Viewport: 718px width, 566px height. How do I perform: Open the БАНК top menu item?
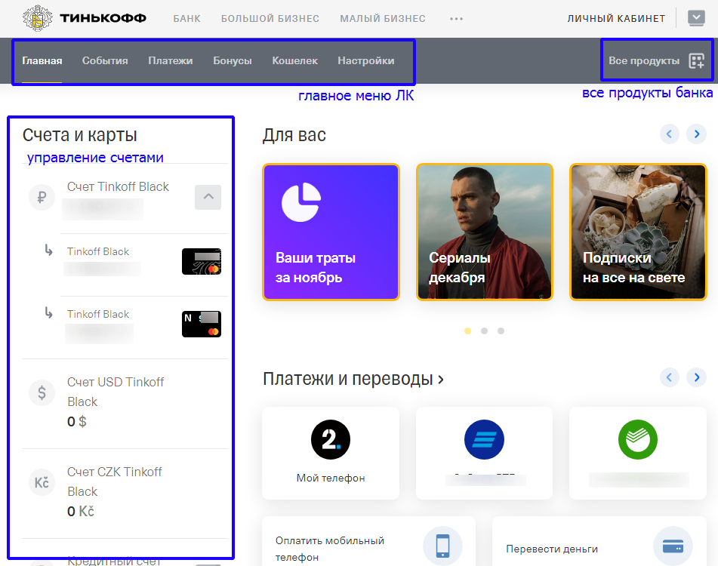pos(186,19)
